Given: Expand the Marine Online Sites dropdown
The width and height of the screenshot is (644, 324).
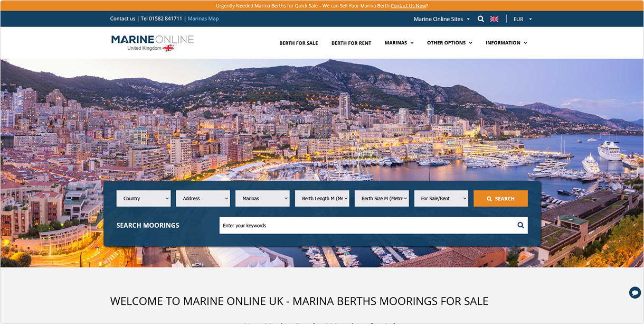Looking at the screenshot, I should coord(441,19).
